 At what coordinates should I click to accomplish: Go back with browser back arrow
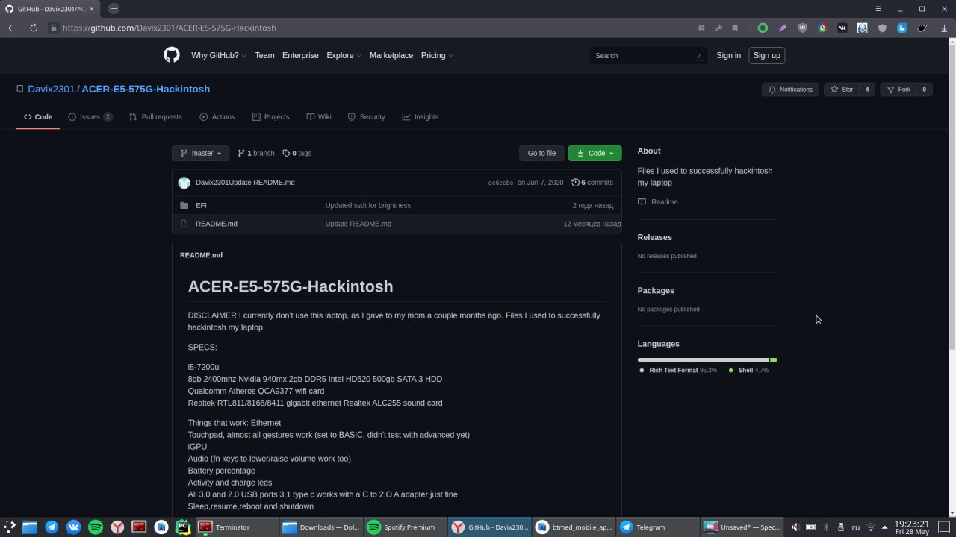click(x=12, y=28)
